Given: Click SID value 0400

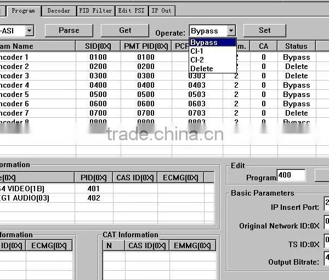Looking at the screenshot, I should point(98,85).
